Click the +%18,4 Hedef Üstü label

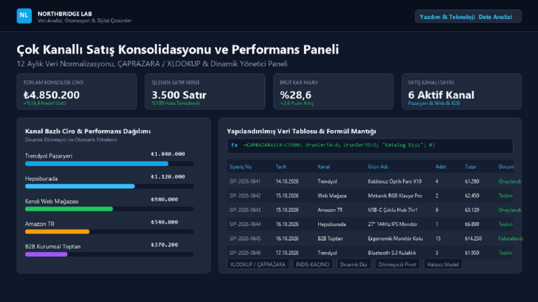(x=45, y=103)
